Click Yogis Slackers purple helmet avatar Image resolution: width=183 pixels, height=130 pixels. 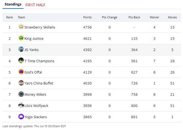[x=21, y=117]
